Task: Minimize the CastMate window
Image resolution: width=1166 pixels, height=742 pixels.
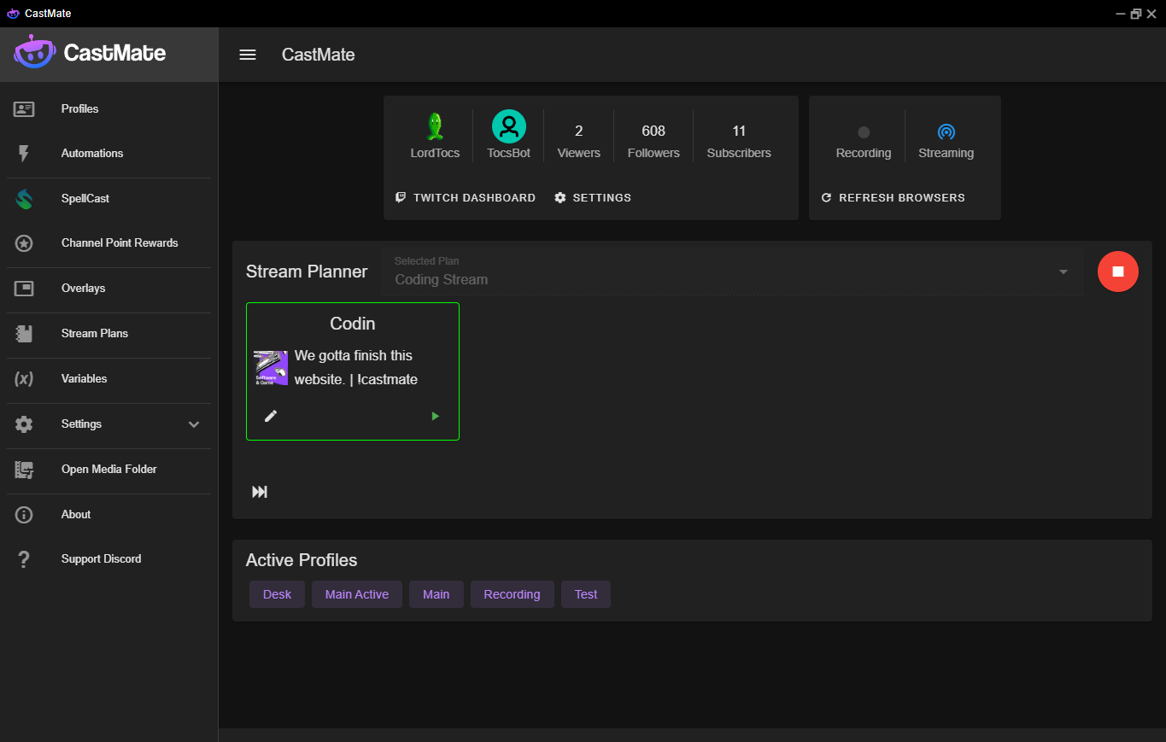Action: pos(1120,14)
